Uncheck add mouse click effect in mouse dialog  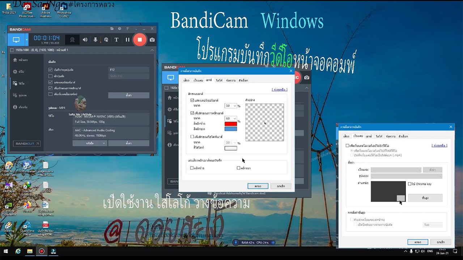click(x=192, y=113)
